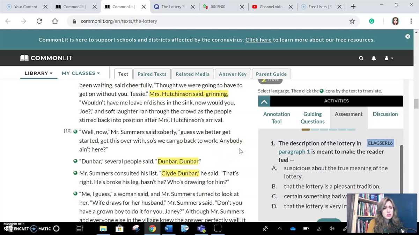Translate paragraph 10 with globe icon

point(75,132)
